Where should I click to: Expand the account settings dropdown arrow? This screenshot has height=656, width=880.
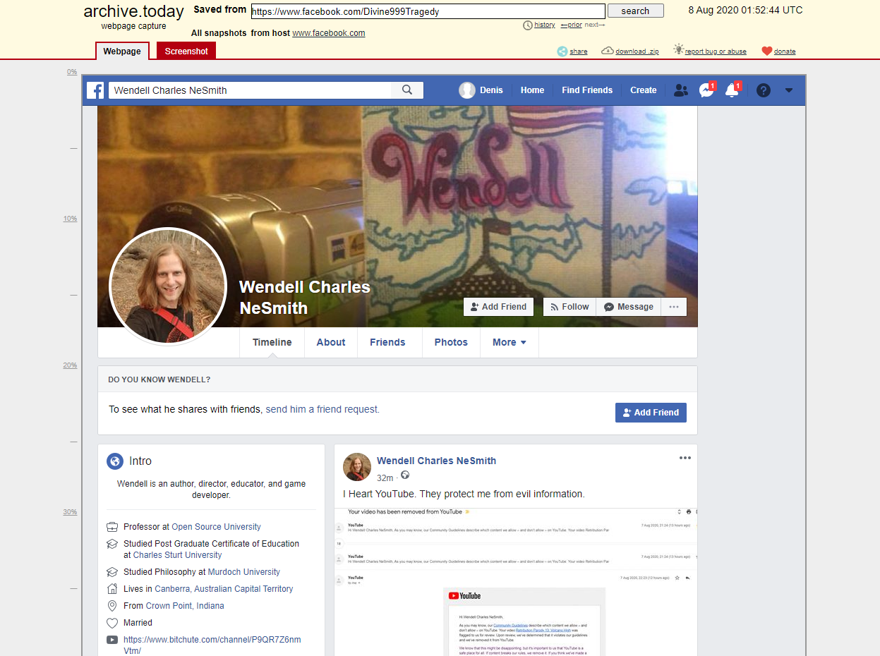[x=789, y=90]
